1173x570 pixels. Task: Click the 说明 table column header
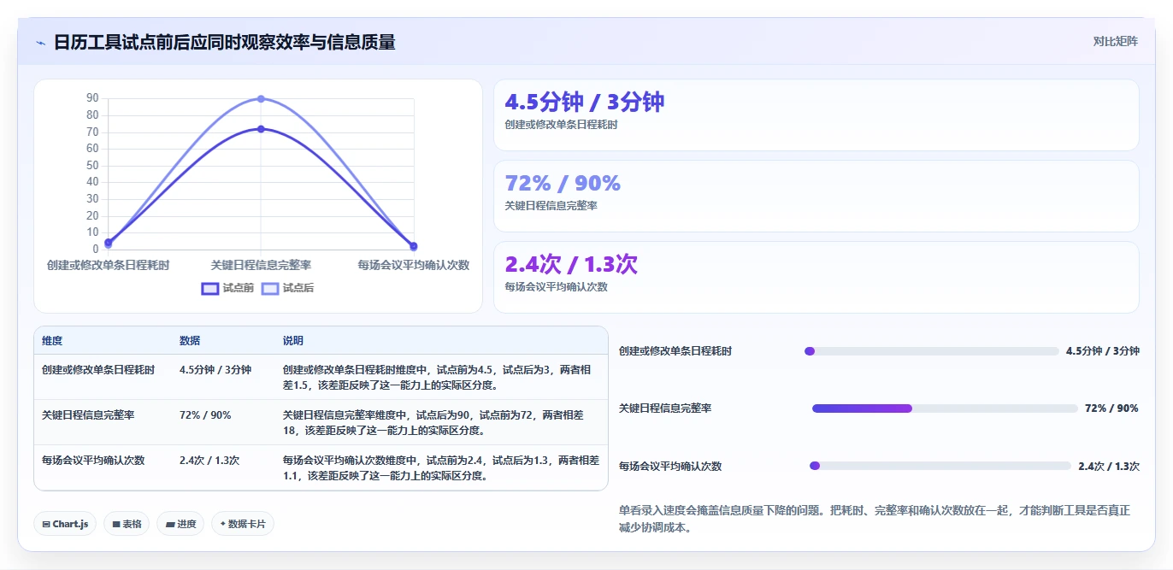(293, 340)
